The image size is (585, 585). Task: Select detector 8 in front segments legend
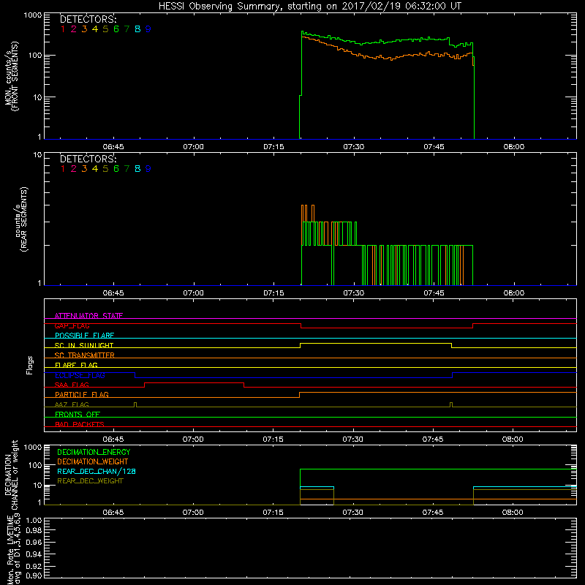[x=137, y=29]
